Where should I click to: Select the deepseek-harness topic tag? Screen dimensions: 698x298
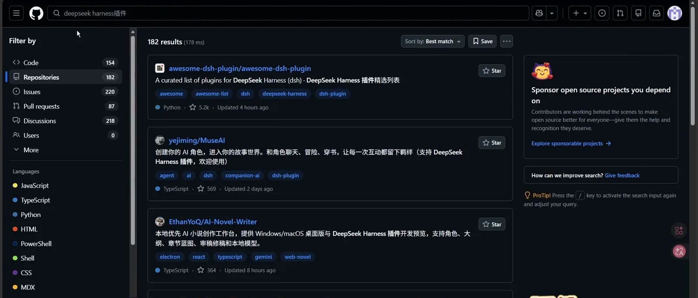(x=284, y=94)
